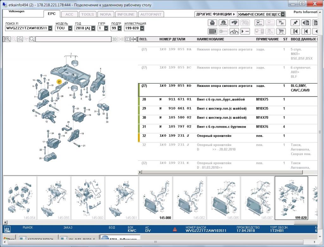Switch to the TOOLS tab
324x247 pixels.
point(87,15)
